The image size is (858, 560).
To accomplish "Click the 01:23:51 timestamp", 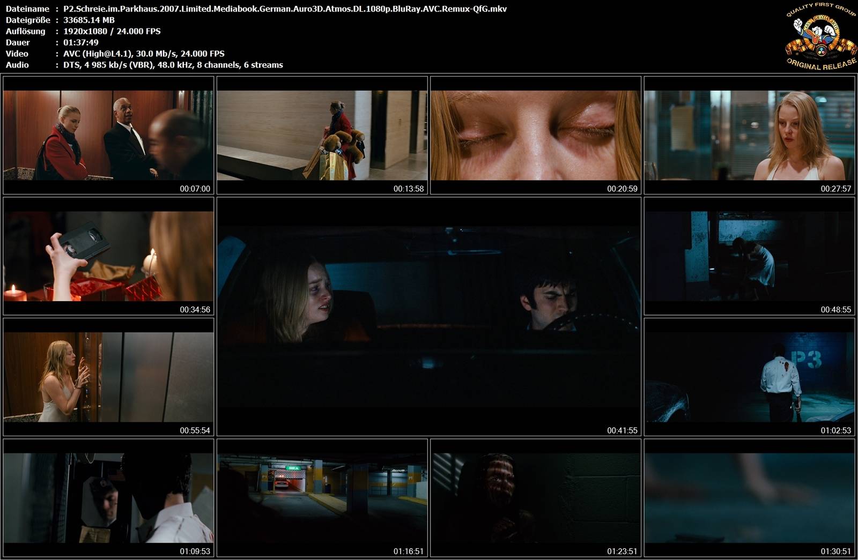I will [622, 551].
